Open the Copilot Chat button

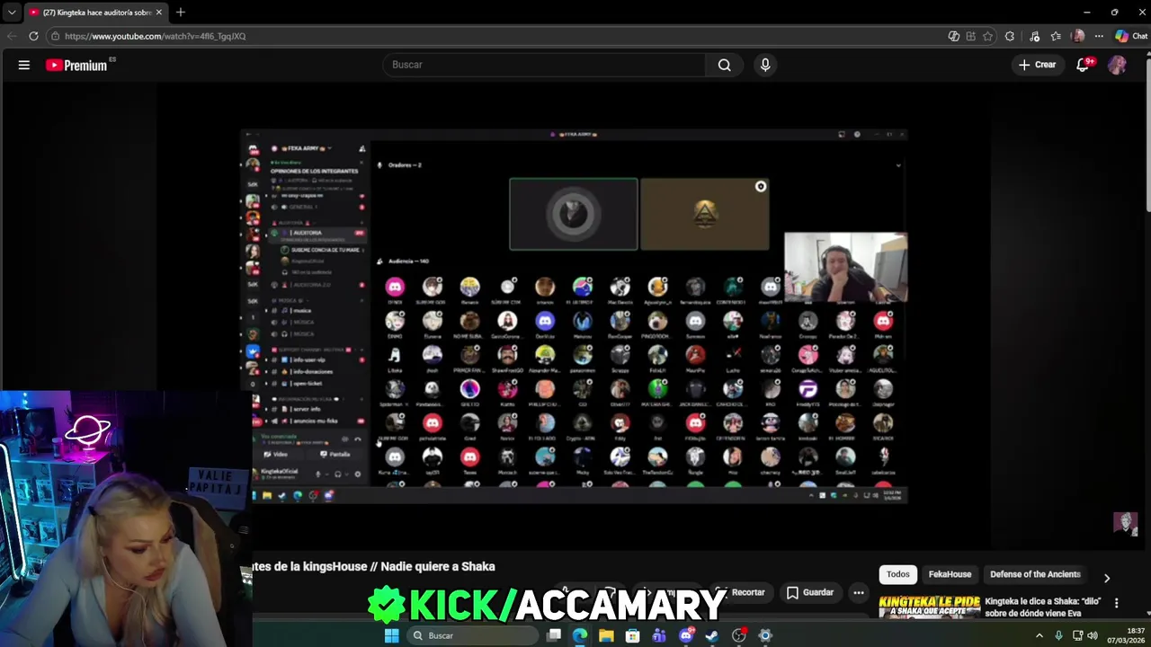tap(1131, 36)
